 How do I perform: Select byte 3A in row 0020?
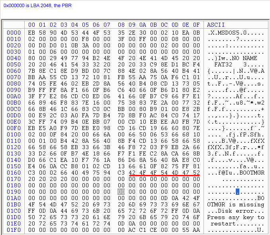pos(85,45)
